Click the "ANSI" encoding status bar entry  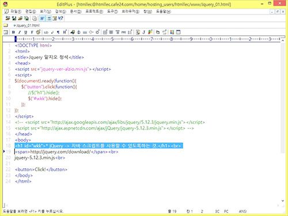tap(242, 211)
